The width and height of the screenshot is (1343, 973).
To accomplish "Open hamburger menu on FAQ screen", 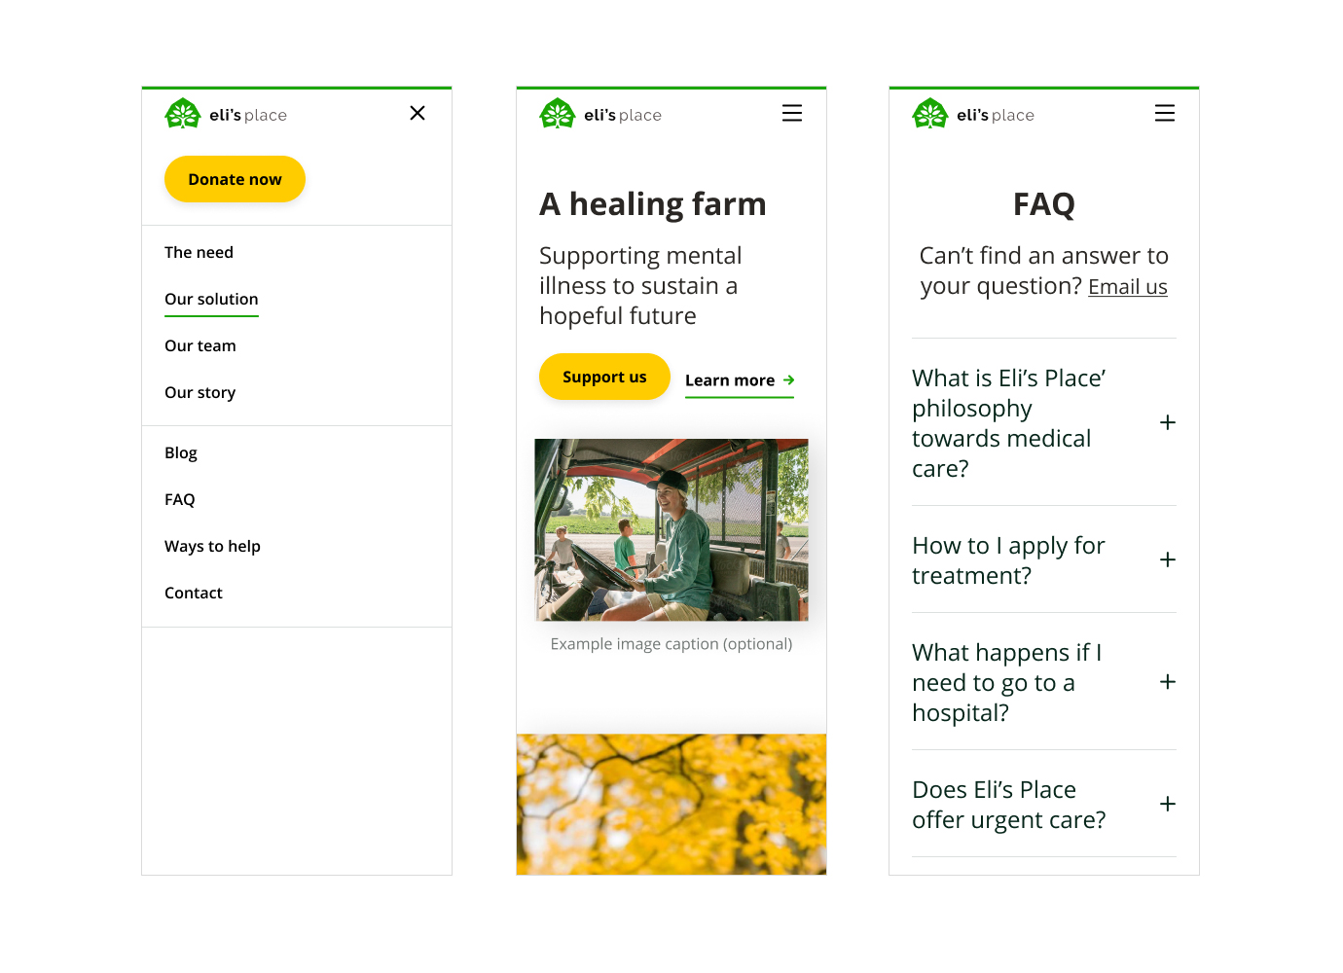I will [x=1165, y=113].
